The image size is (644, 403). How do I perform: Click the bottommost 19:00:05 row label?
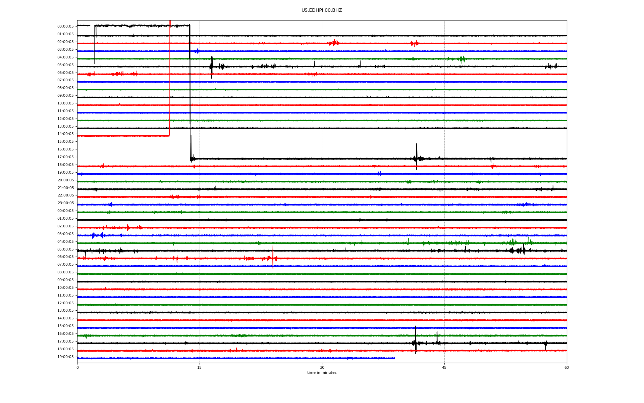pyautogui.click(x=65, y=357)
